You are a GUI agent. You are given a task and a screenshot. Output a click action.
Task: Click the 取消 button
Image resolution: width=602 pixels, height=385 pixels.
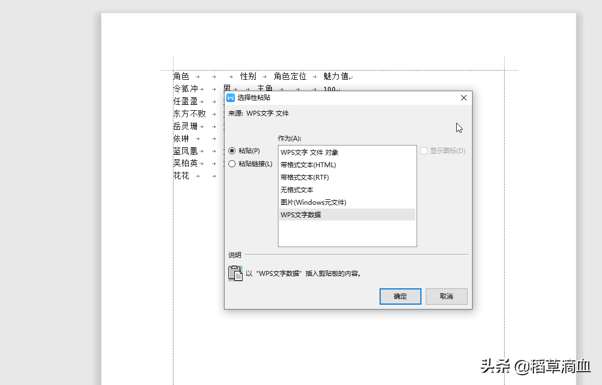(446, 296)
